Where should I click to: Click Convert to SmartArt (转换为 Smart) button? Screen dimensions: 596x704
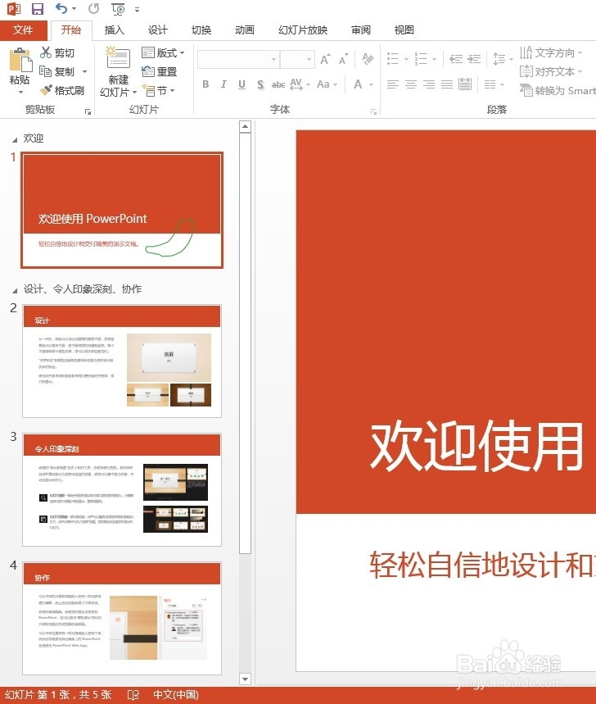[558, 91]
